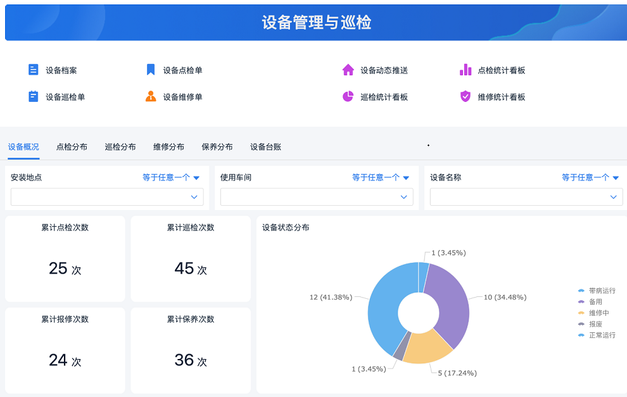Click the 设备巡检单 clipboard icon

(33, 96)
